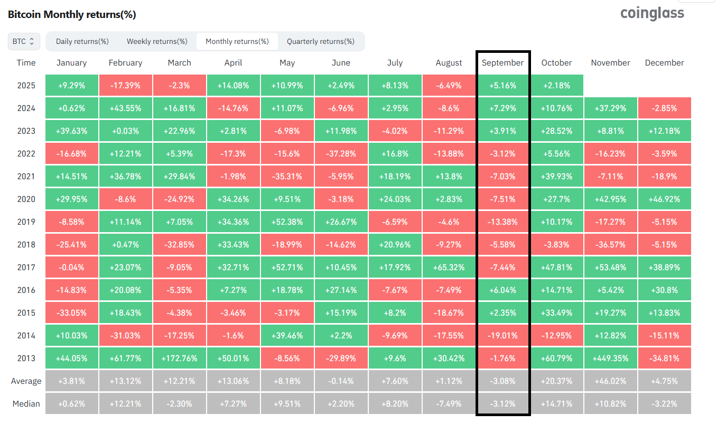Select the 2025 row label
Image resolution: width=717 pixels, height=423 pixels.
coord(26,85)
